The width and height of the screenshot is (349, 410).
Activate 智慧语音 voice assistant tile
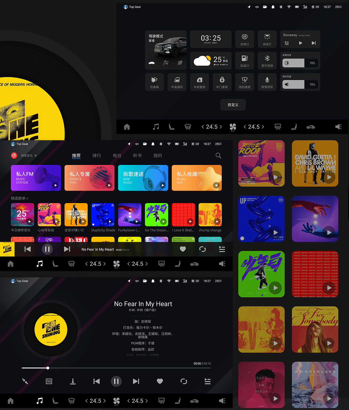(267, 82)
